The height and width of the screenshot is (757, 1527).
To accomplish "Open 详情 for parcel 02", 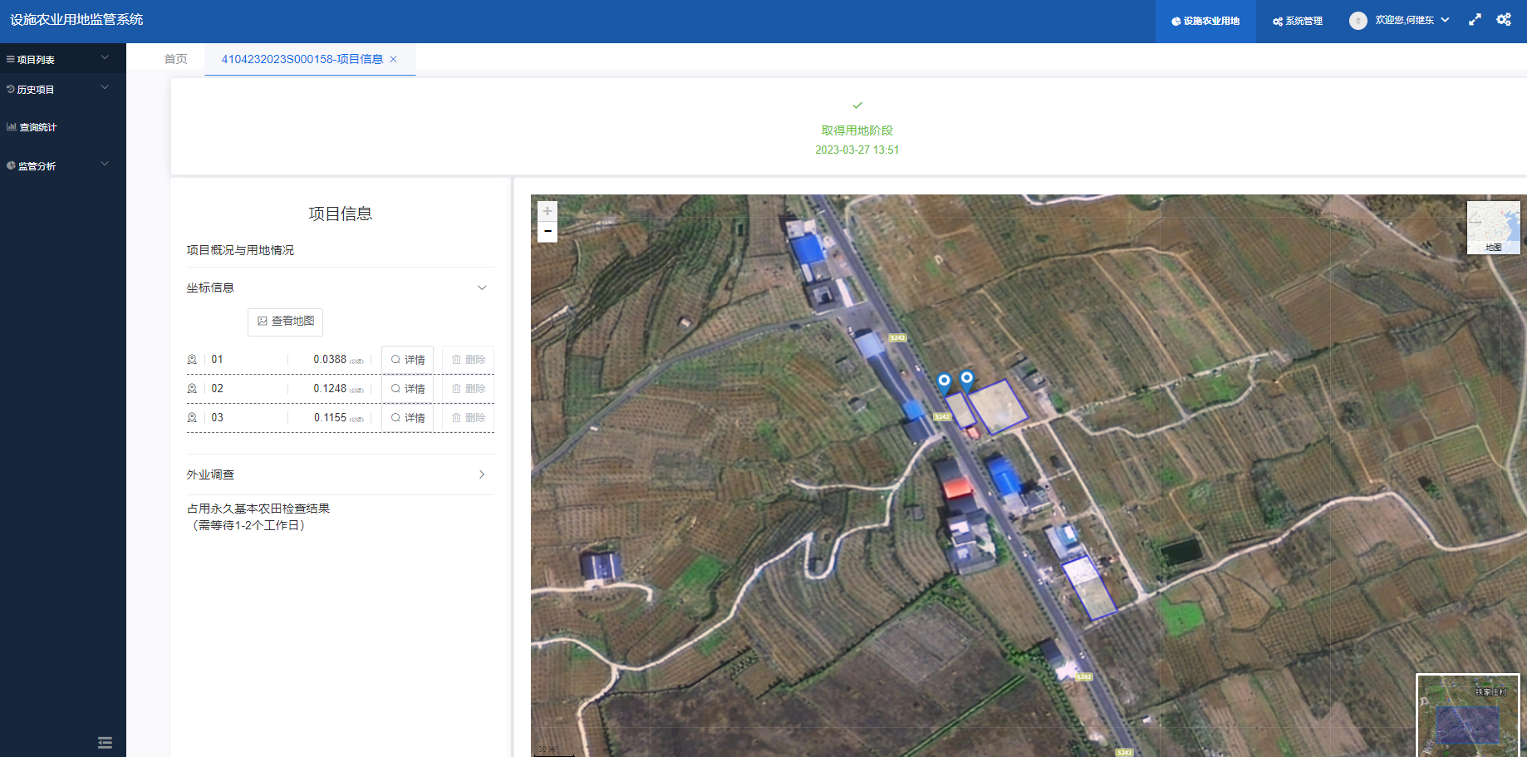I will [x=407, y=389].
